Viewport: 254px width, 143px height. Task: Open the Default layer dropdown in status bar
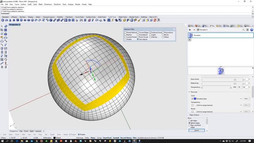[57, 138]
